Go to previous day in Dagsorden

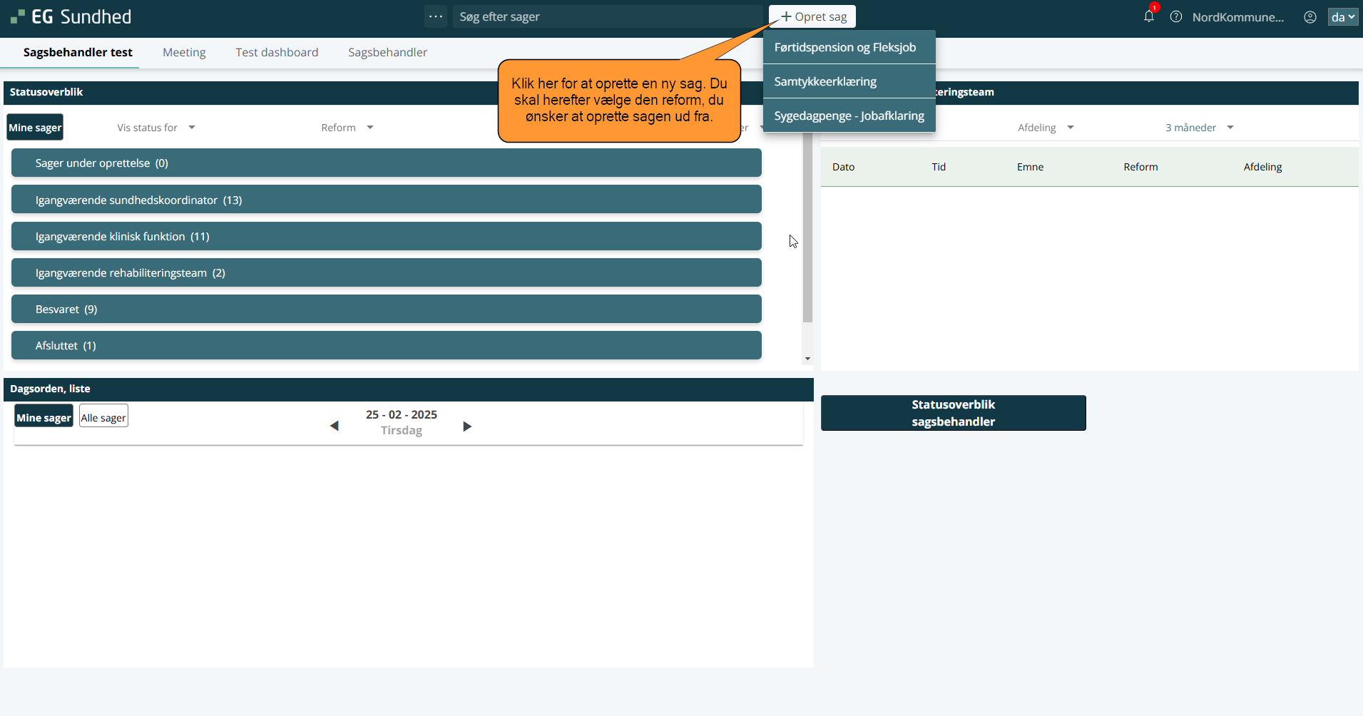334,426
